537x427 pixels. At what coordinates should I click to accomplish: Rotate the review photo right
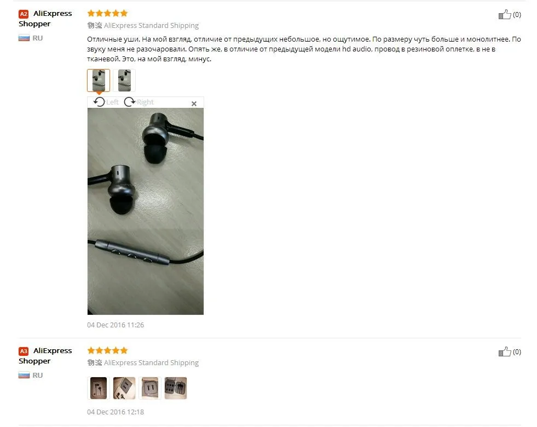coord(138,102)
